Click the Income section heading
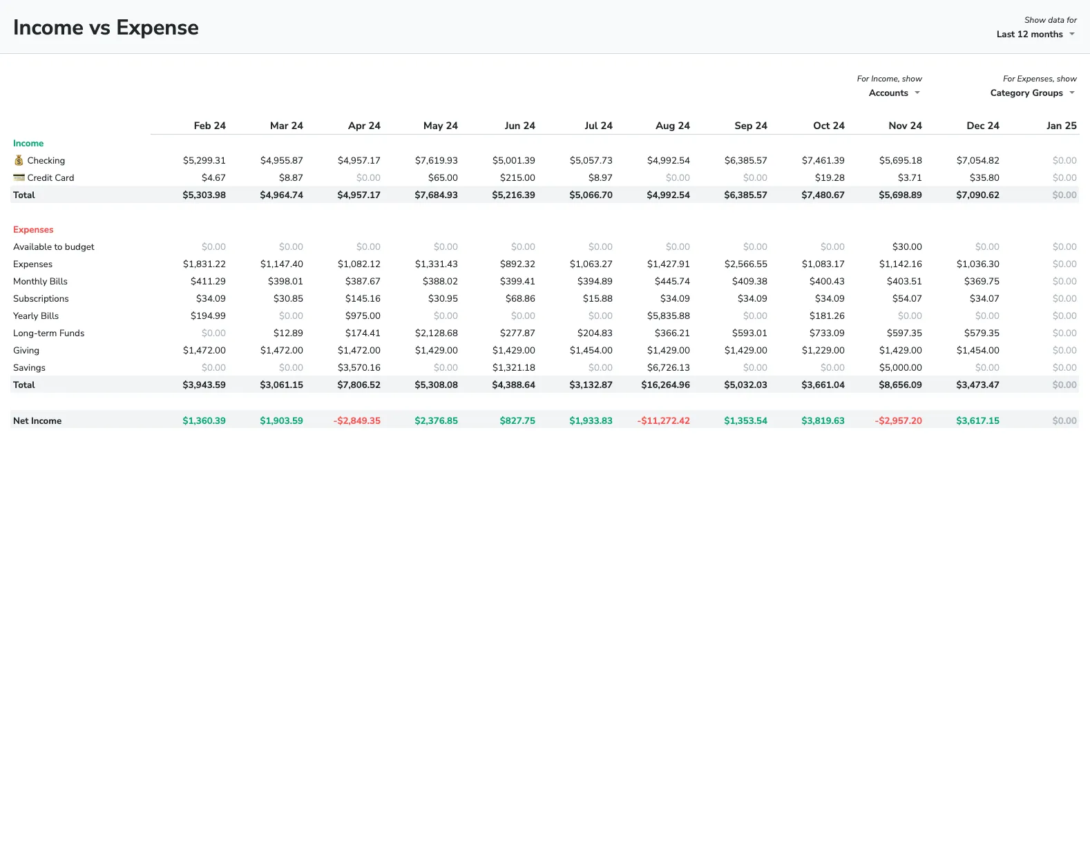1090x863 pixels. pyautogui.click(x=28, y=144)
